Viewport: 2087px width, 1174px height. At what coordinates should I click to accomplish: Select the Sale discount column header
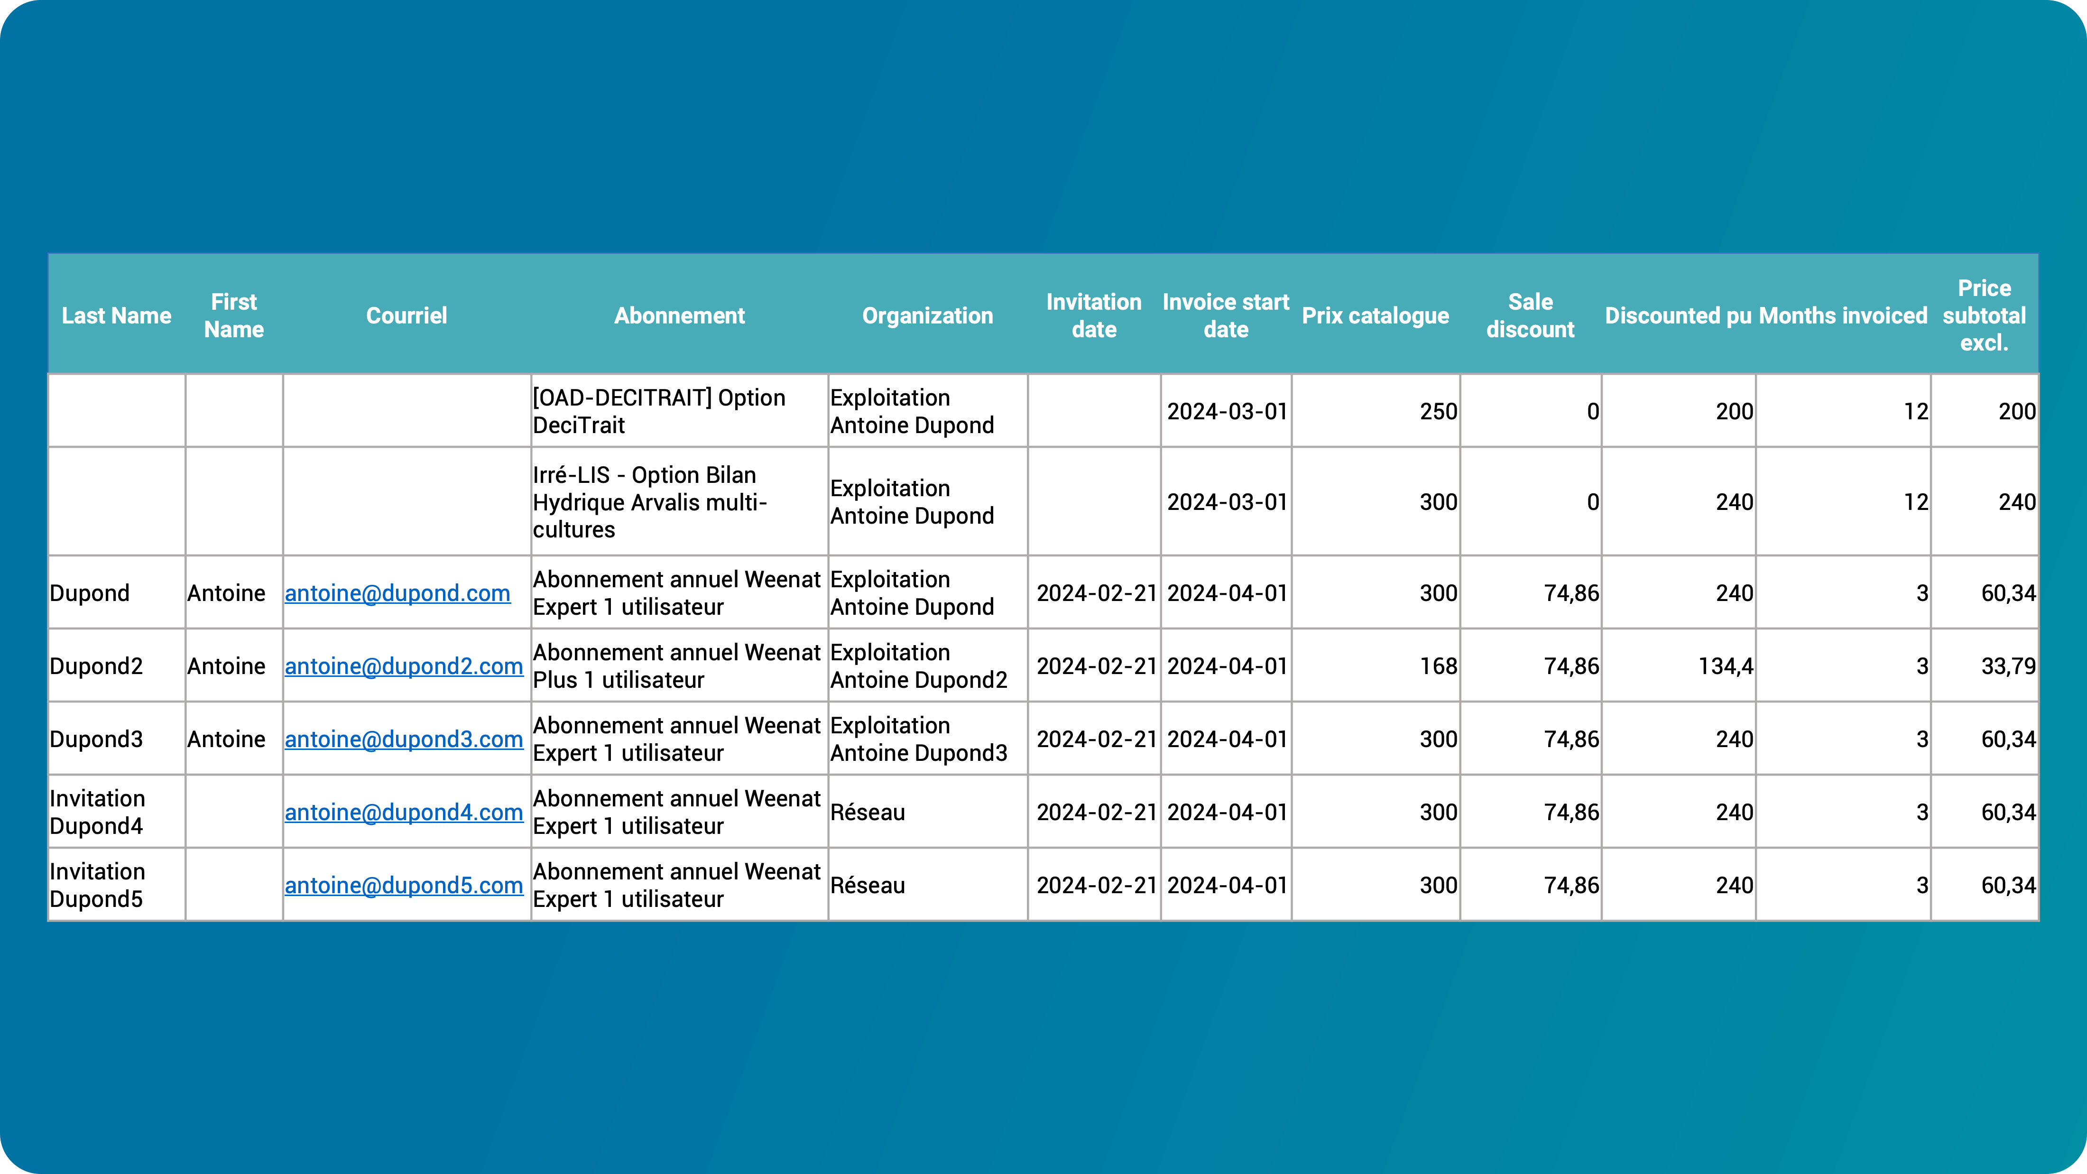point(1531,315)
